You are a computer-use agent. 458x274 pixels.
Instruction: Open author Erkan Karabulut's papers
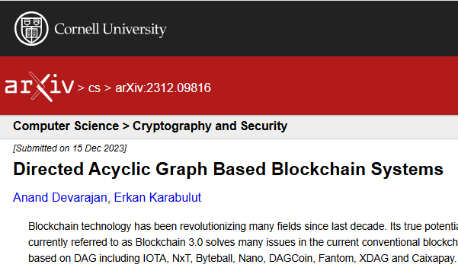pyautogui.click(x=158, y=198)
